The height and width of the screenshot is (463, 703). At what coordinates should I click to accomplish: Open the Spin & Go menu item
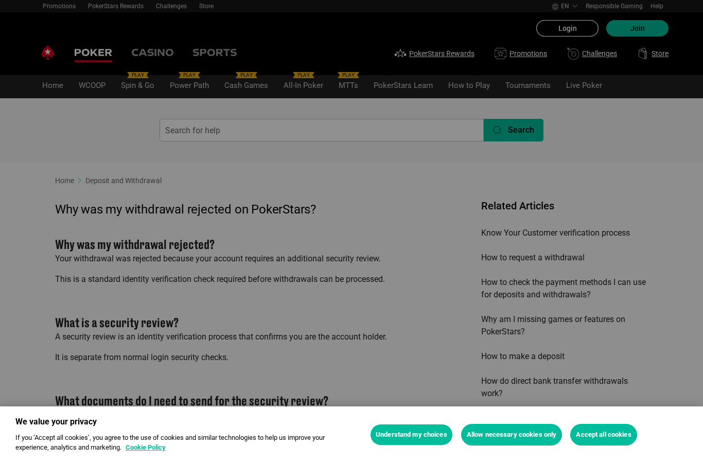click(137, 85)
